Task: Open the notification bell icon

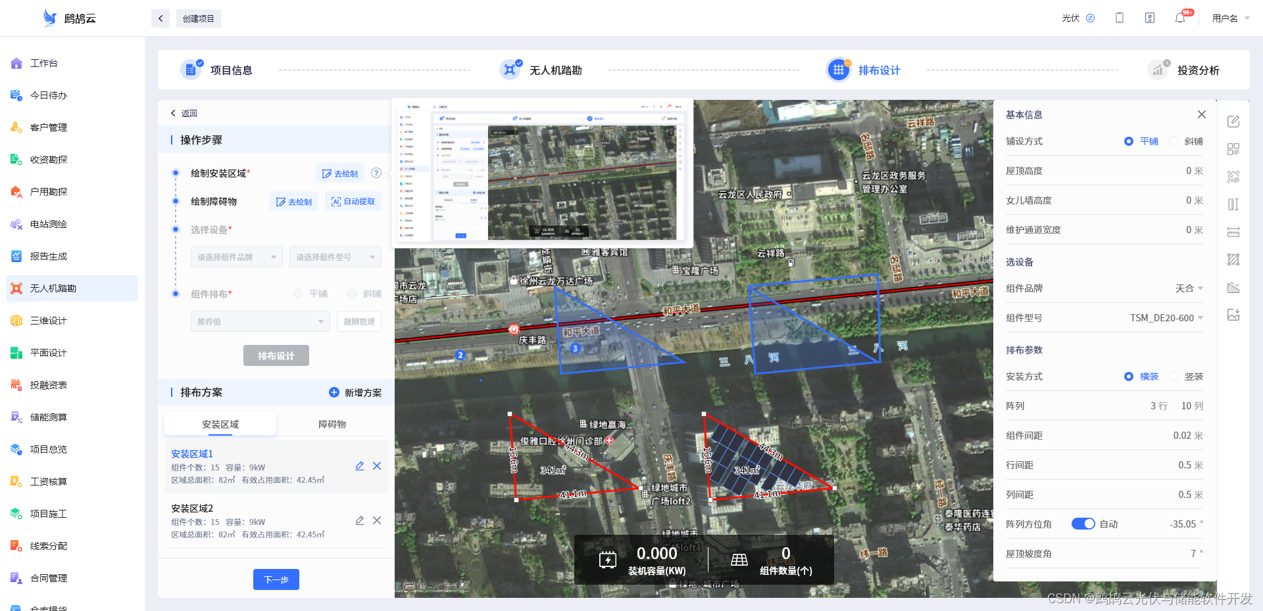Action: [x=1180, y=18]
